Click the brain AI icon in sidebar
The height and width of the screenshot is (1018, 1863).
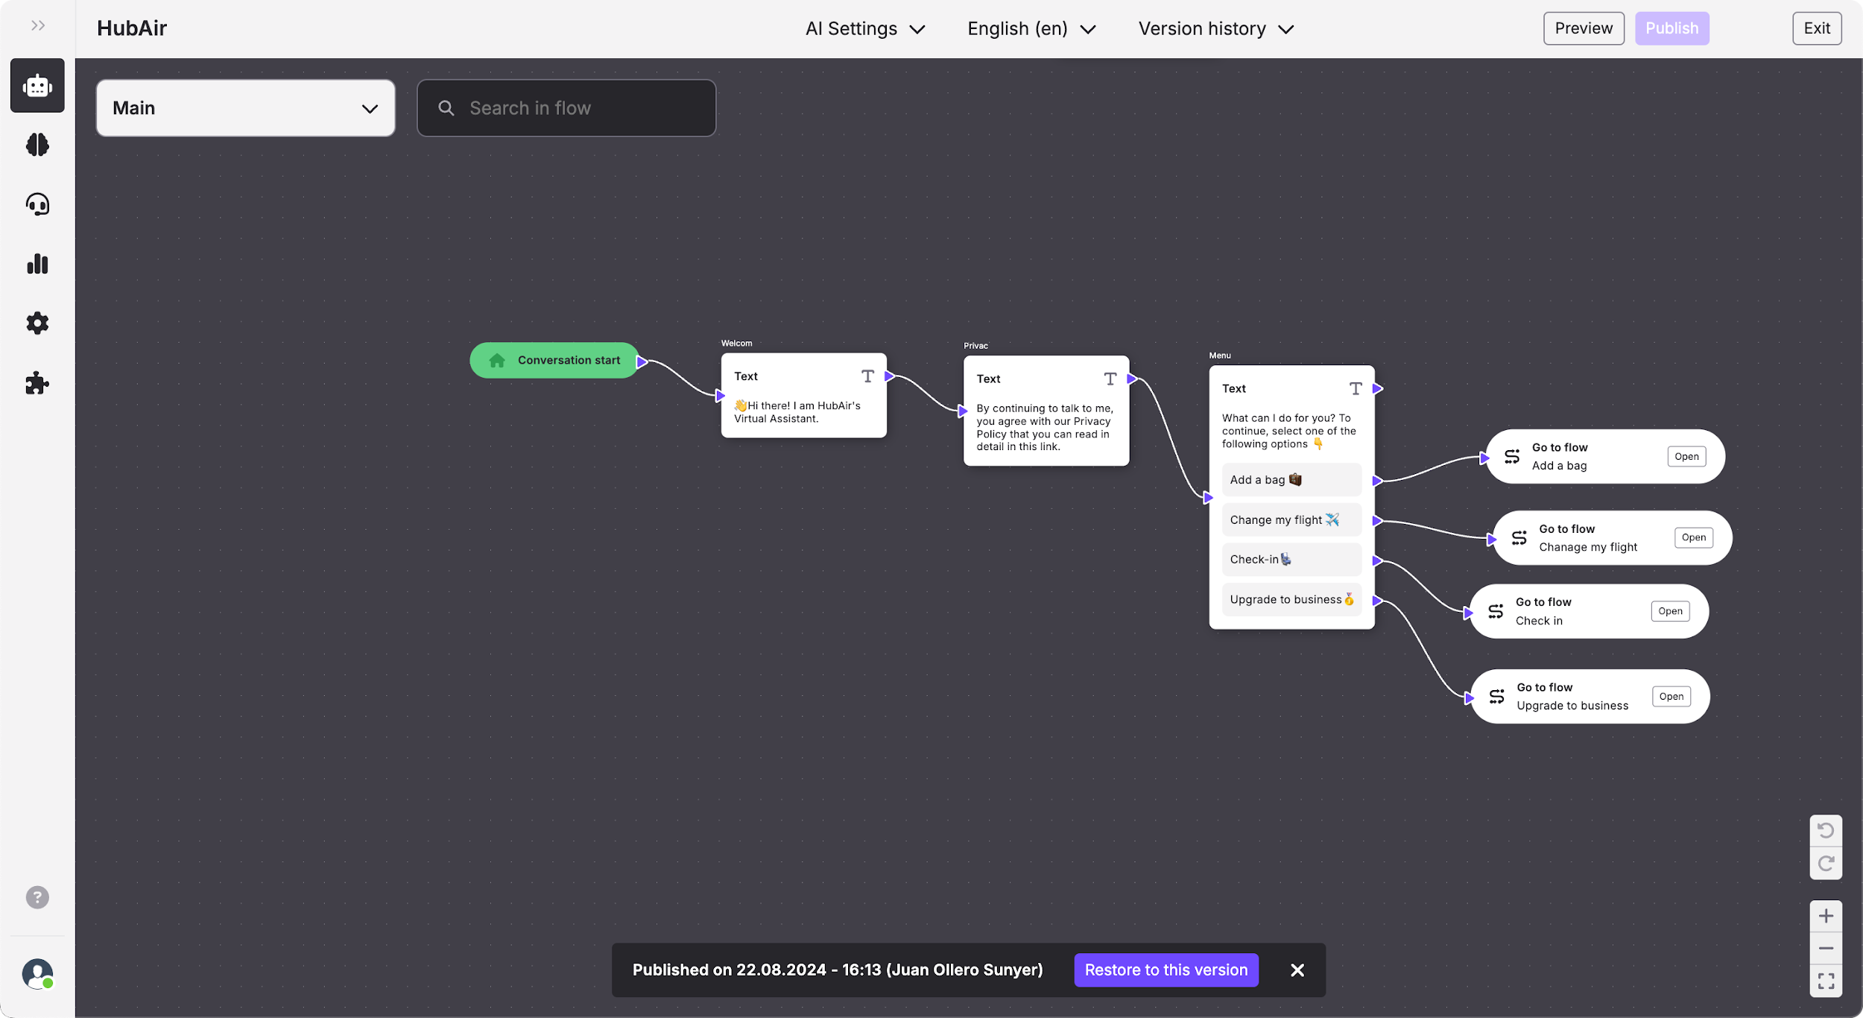click(37, 145)
